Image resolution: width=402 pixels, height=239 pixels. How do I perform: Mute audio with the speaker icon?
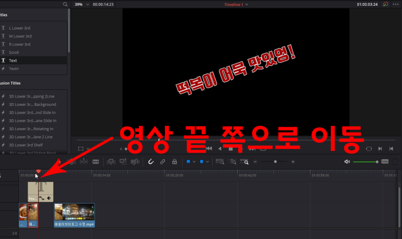click(x=347, y=162)
